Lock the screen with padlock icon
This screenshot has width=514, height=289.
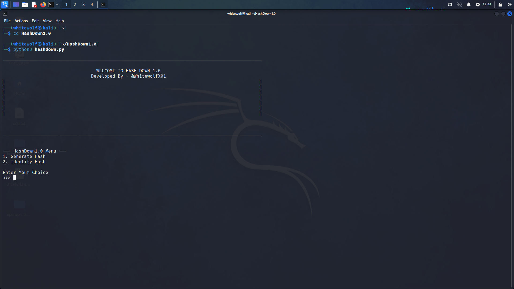coord(500,5)
